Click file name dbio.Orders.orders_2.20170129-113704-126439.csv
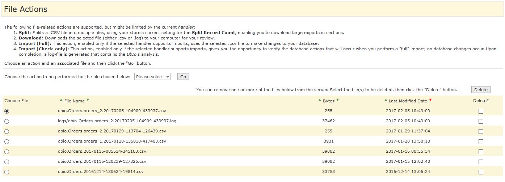 tap(112, 131)
